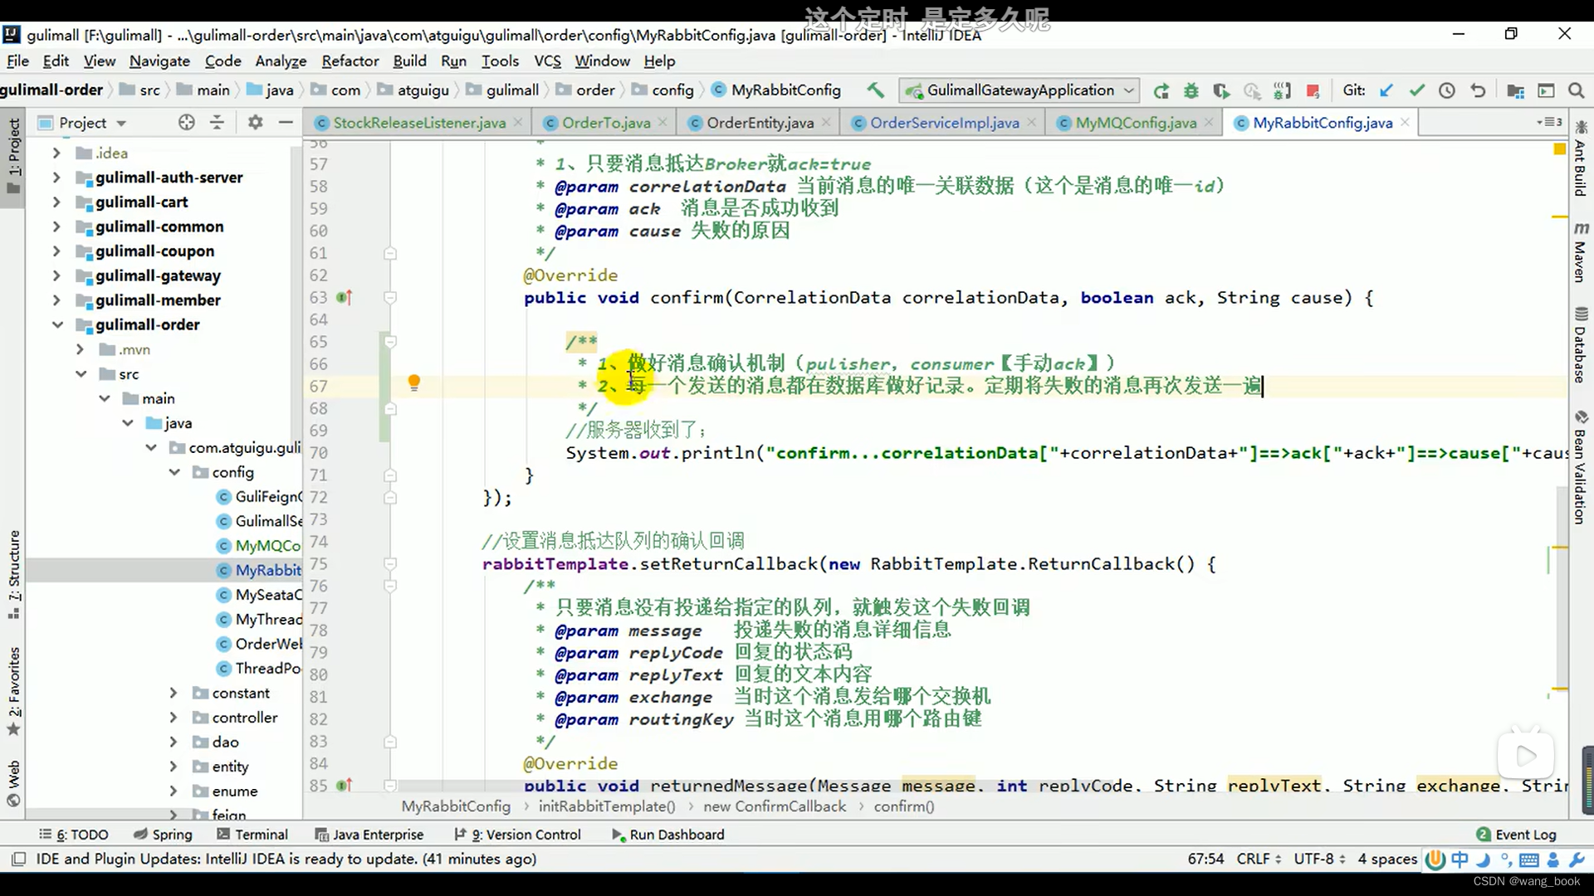
Task: Run with coverage shield icon
Action: (x=1220, y=90)
